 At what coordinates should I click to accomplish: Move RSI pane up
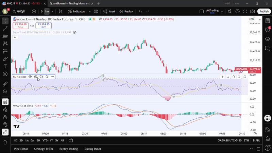[222, 77]
